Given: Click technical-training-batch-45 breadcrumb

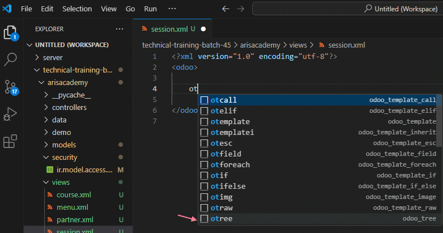Looking at the screenshot, I should pyautogui.click(x=186, y=45).
